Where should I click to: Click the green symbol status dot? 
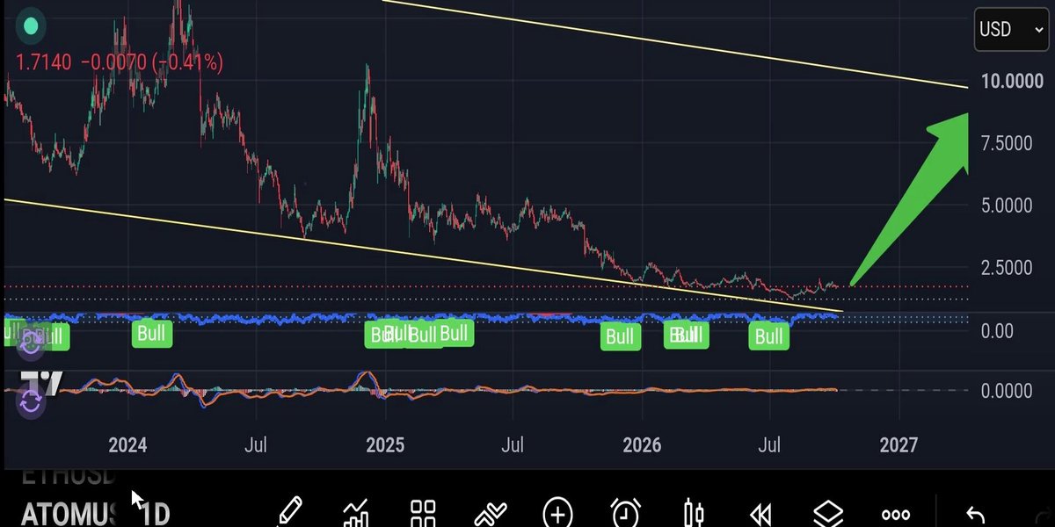(31, 25)
